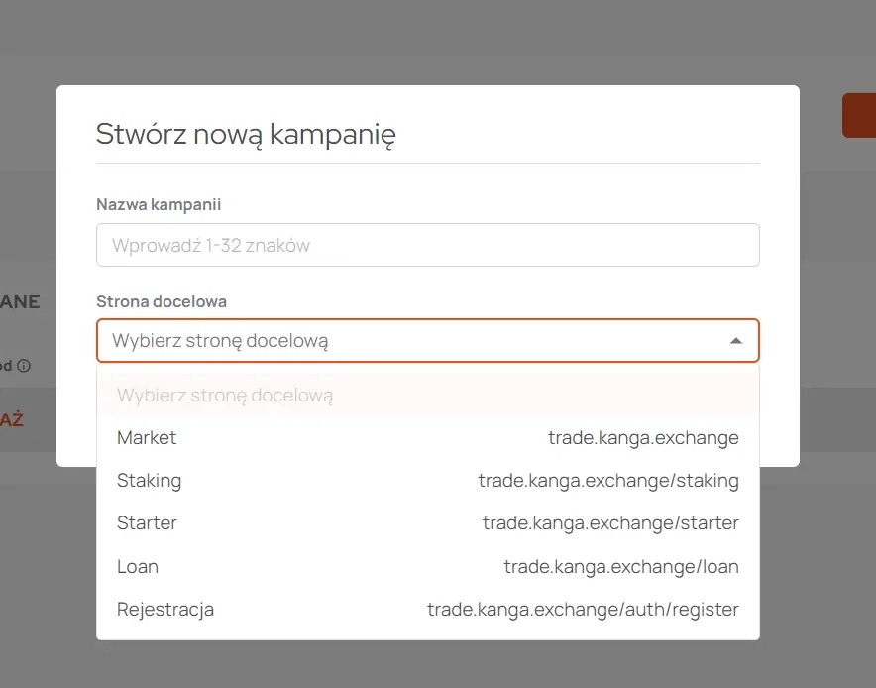The image size is (876, 688).
Task: Select the greyed "Wybierz stronę docelową" list option
Action: click(427, 396)
